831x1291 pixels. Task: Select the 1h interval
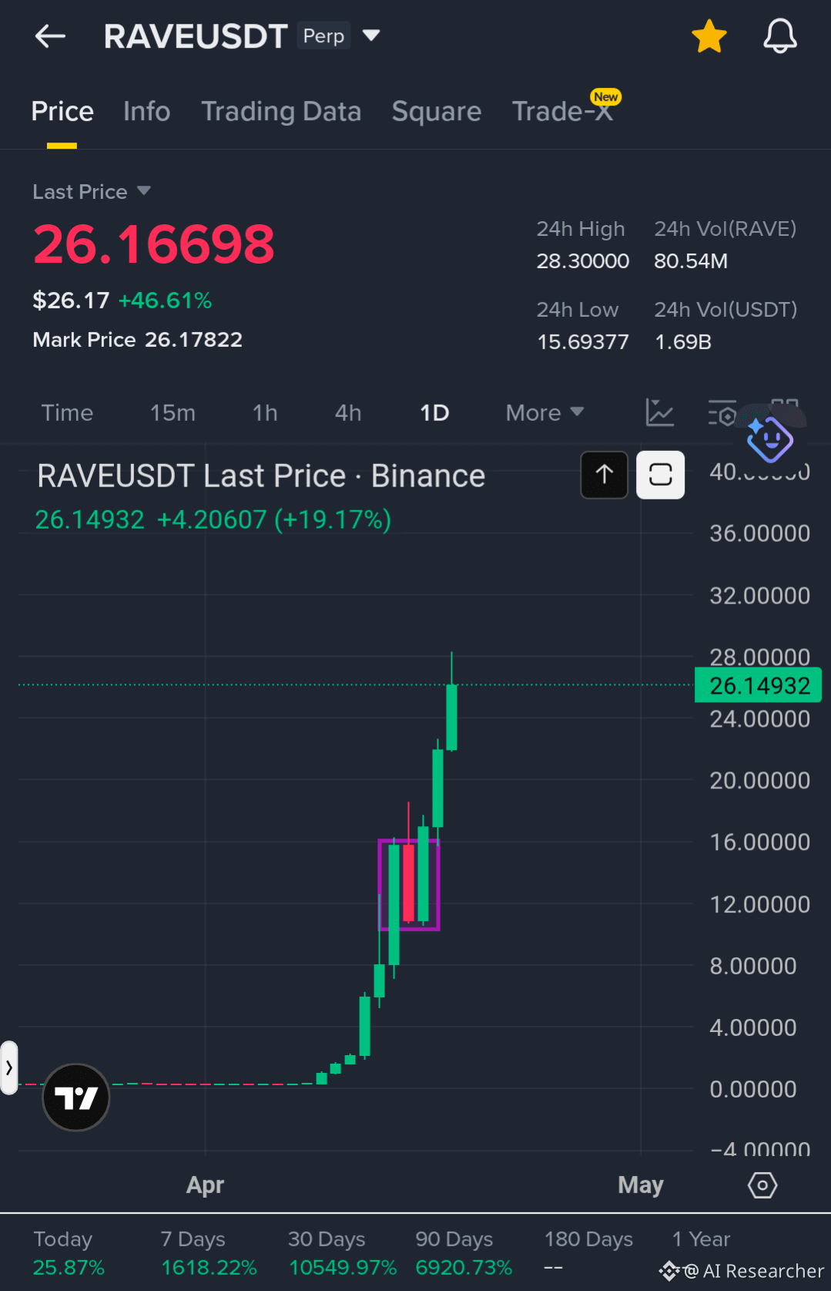click(265, 412)
